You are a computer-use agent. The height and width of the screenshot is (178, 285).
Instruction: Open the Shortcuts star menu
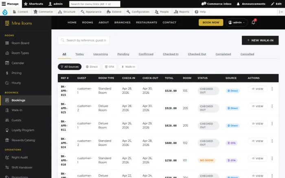[x=33, y=4]
